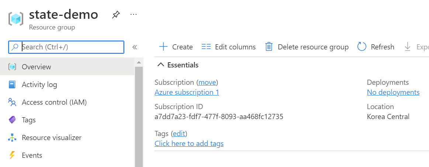Screen dimensions: 429x167
Task: Click the move subscription link
Action: tap(208, 82)
